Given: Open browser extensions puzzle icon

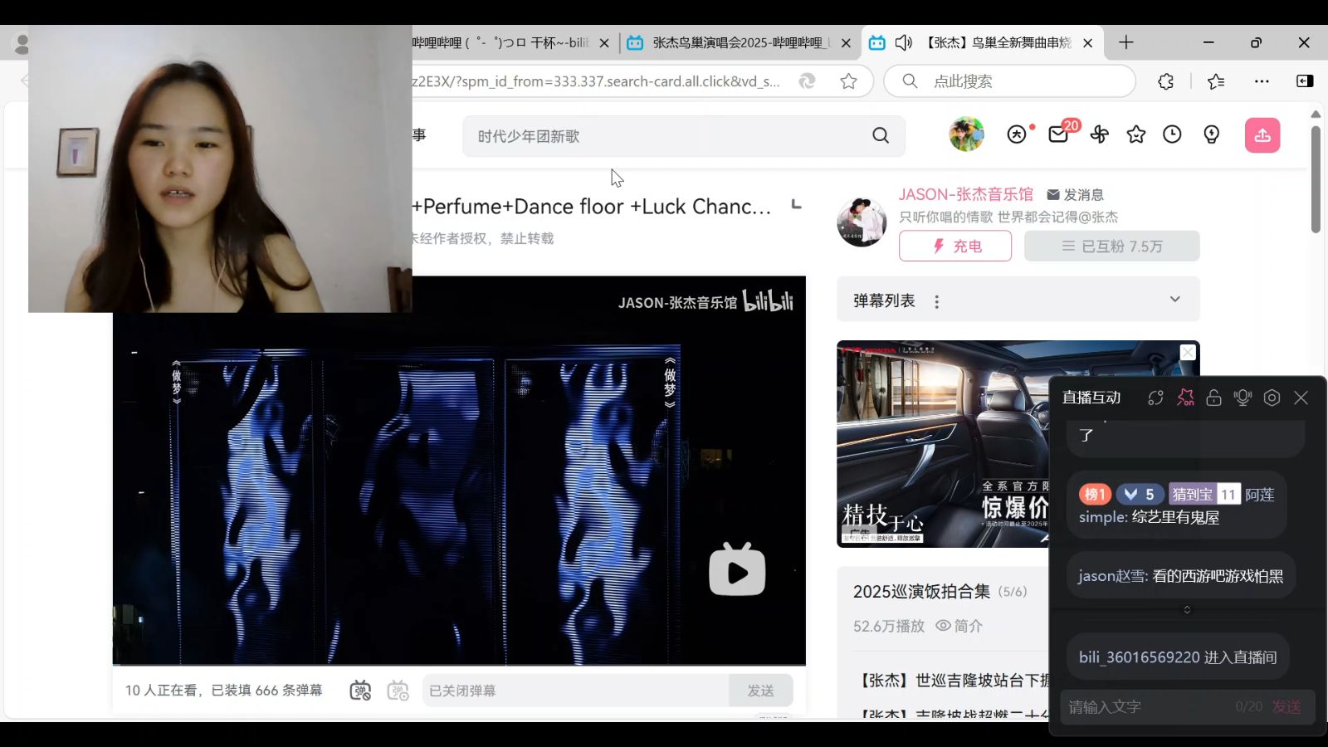Looking at the screenshot, I should pyautogui.click(x=1166, y=81).
